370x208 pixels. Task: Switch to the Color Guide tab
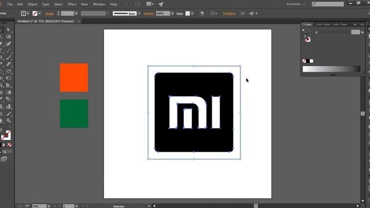point(323,24)
